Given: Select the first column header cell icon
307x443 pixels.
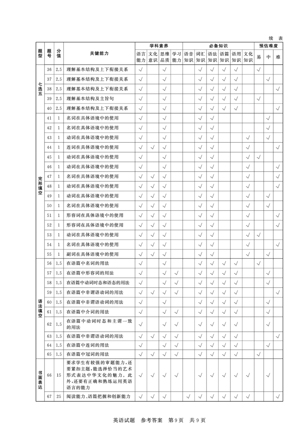Looking at the screenshot, I should (x=140, y=56).
